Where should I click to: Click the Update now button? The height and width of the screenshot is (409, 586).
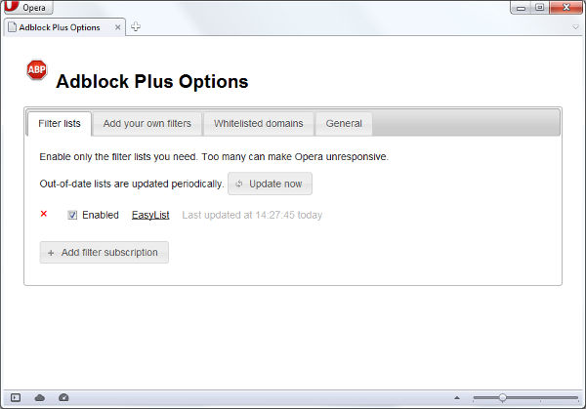coord(270,184)
